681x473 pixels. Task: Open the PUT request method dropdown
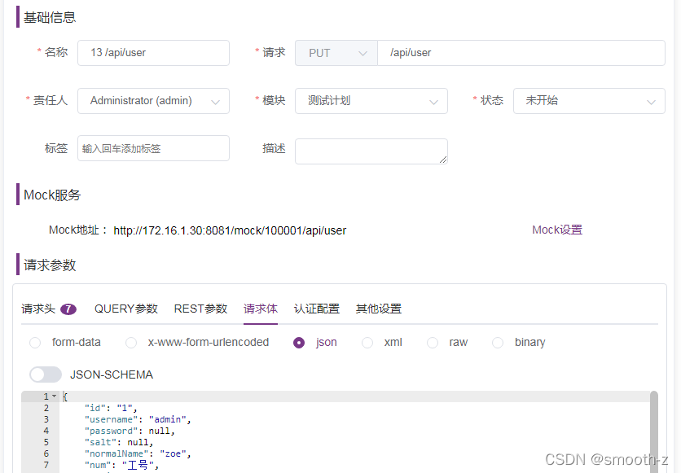[336, 53]
